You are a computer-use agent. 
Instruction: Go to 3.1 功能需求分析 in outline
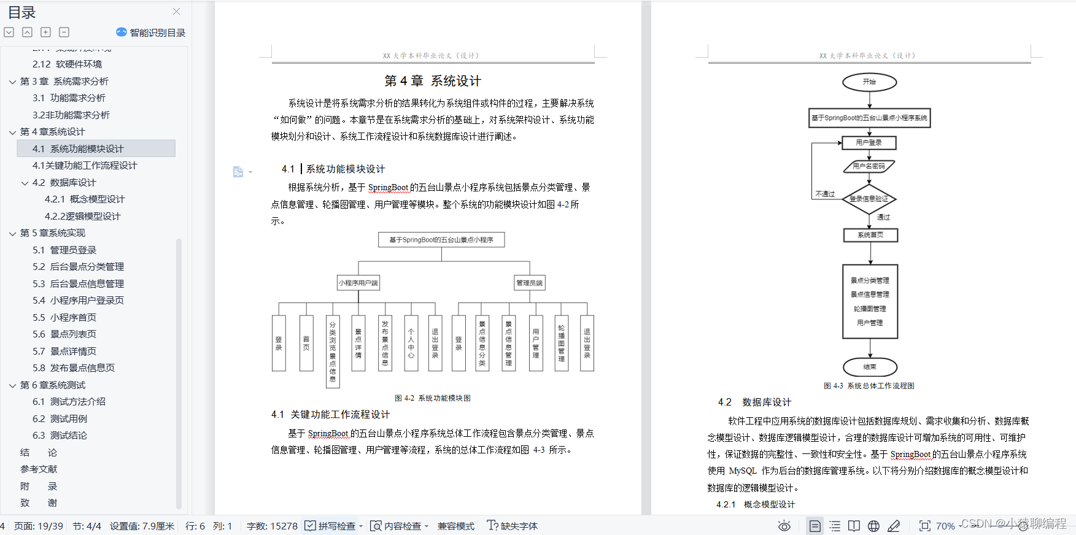pyautogui.click(x=69, y=98)
